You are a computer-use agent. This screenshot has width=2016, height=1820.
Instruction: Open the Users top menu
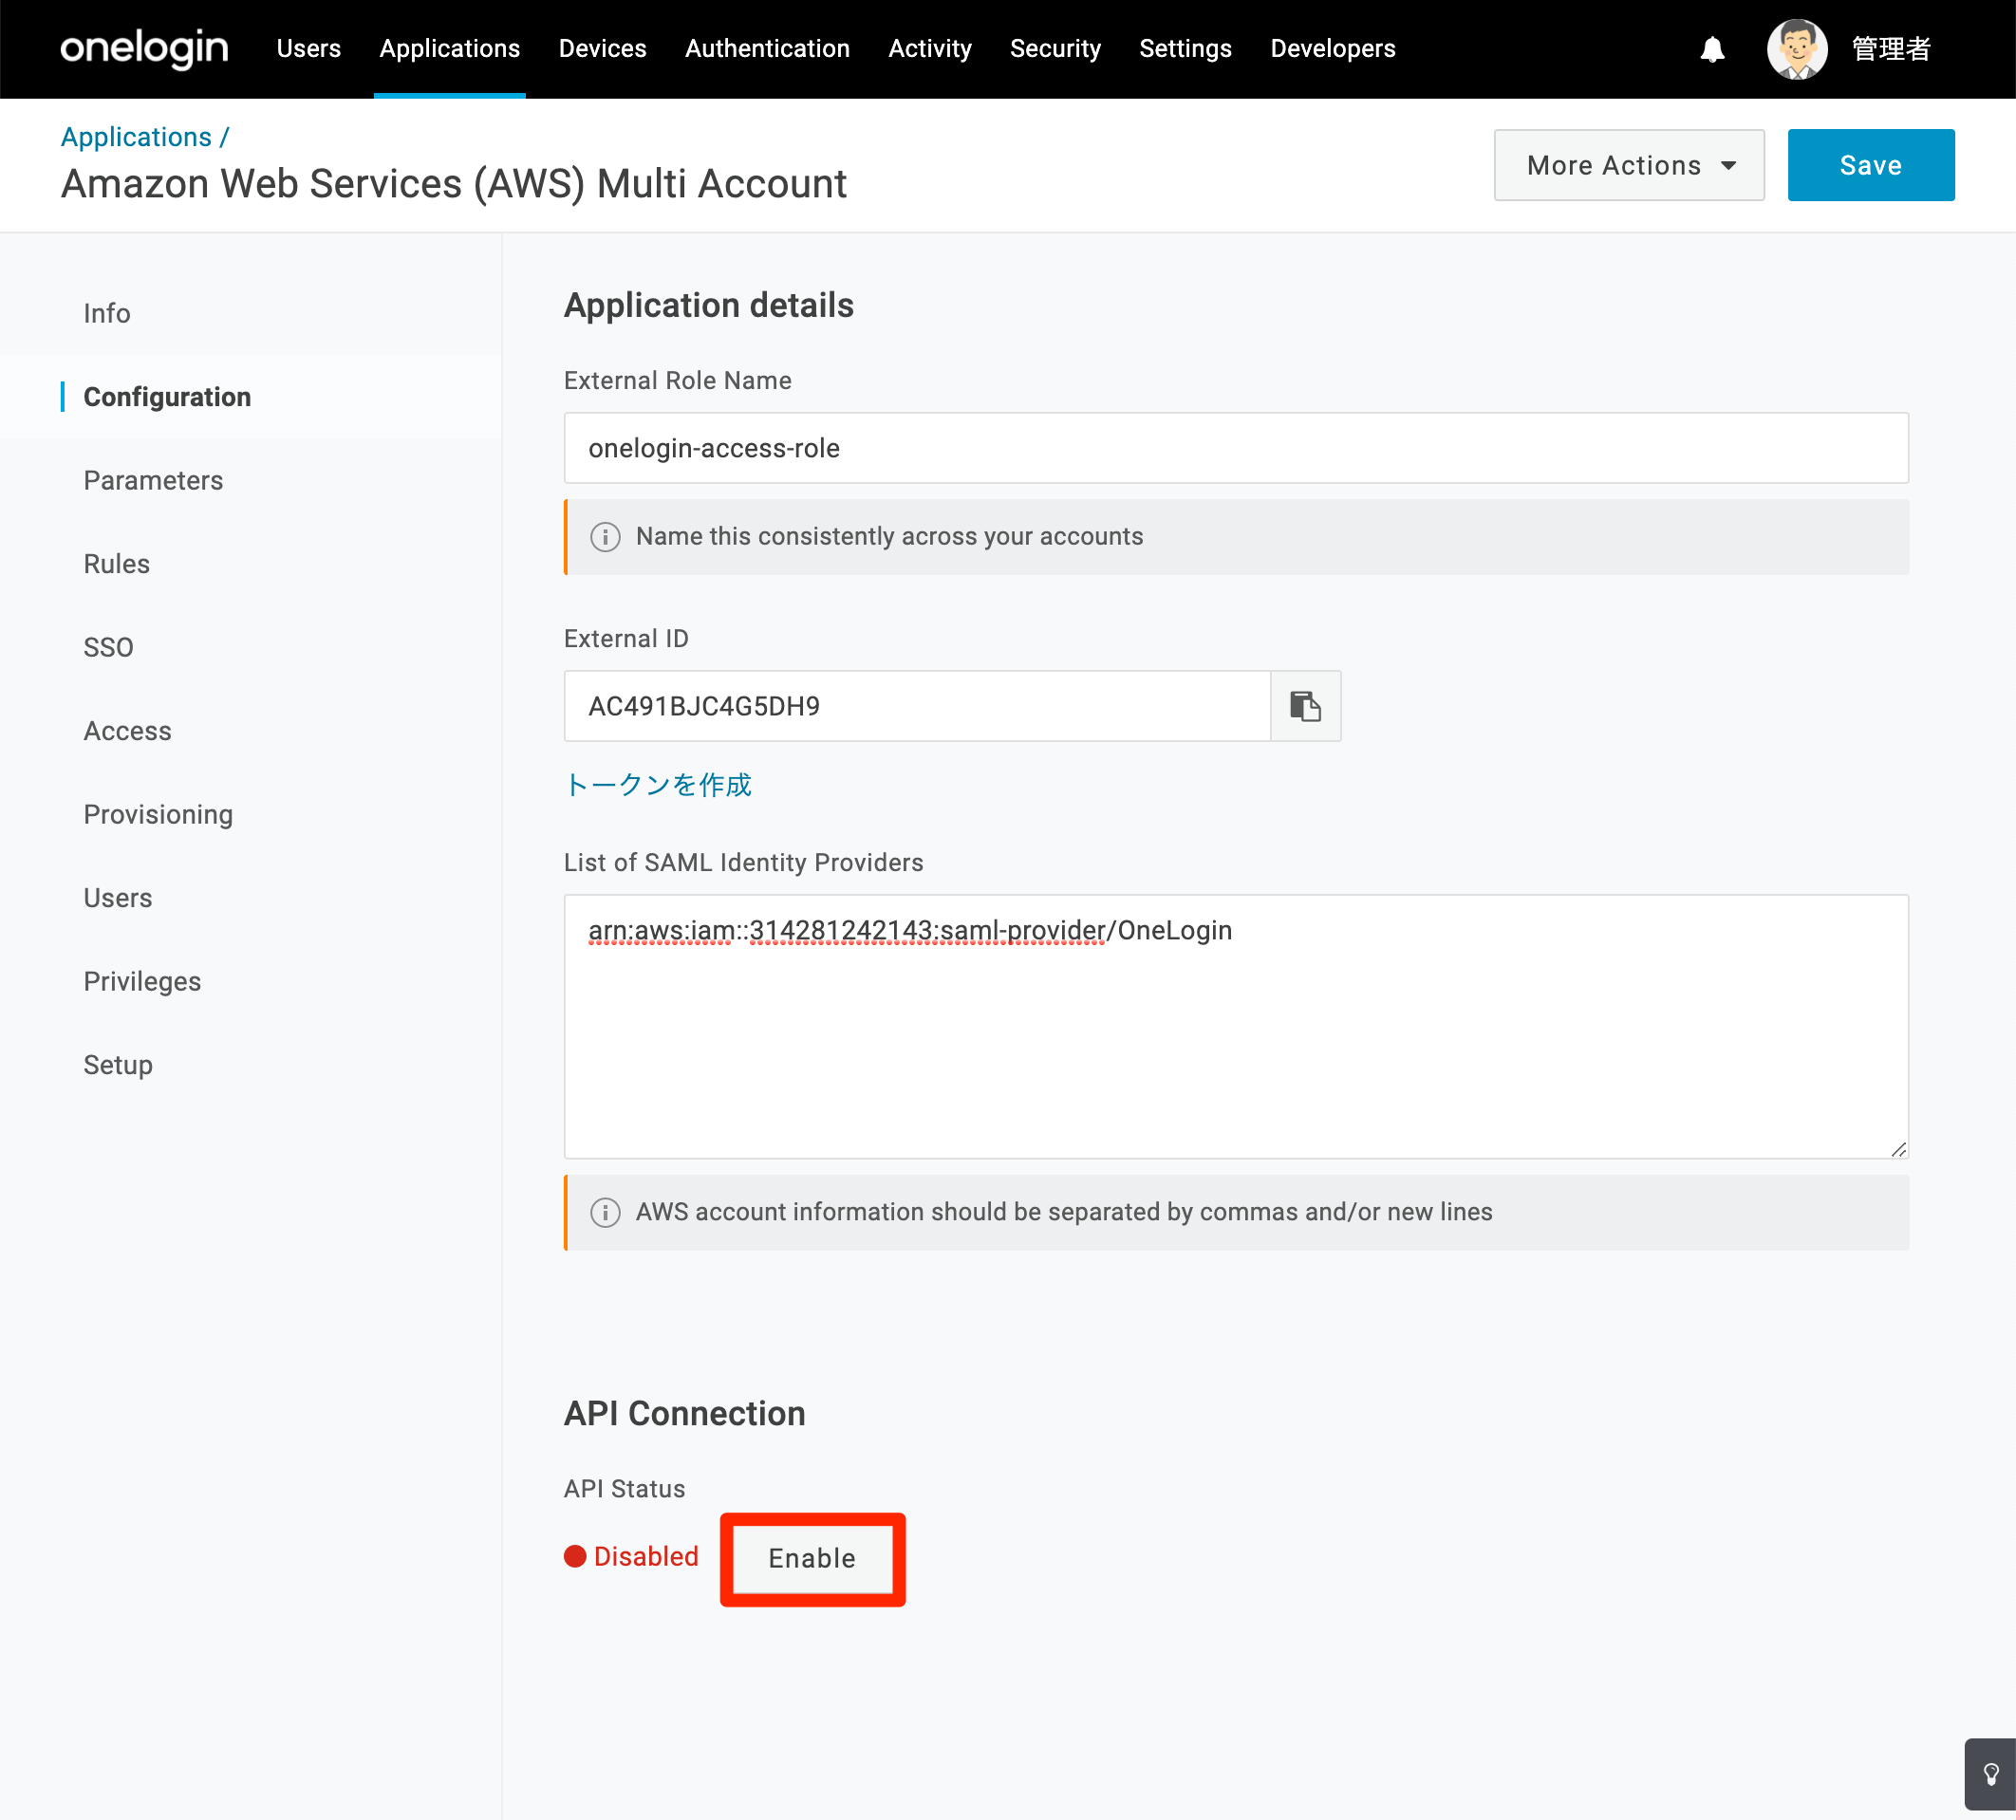pos(308,49)
